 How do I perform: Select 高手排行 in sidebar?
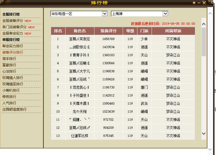click(x=9, y=58)
